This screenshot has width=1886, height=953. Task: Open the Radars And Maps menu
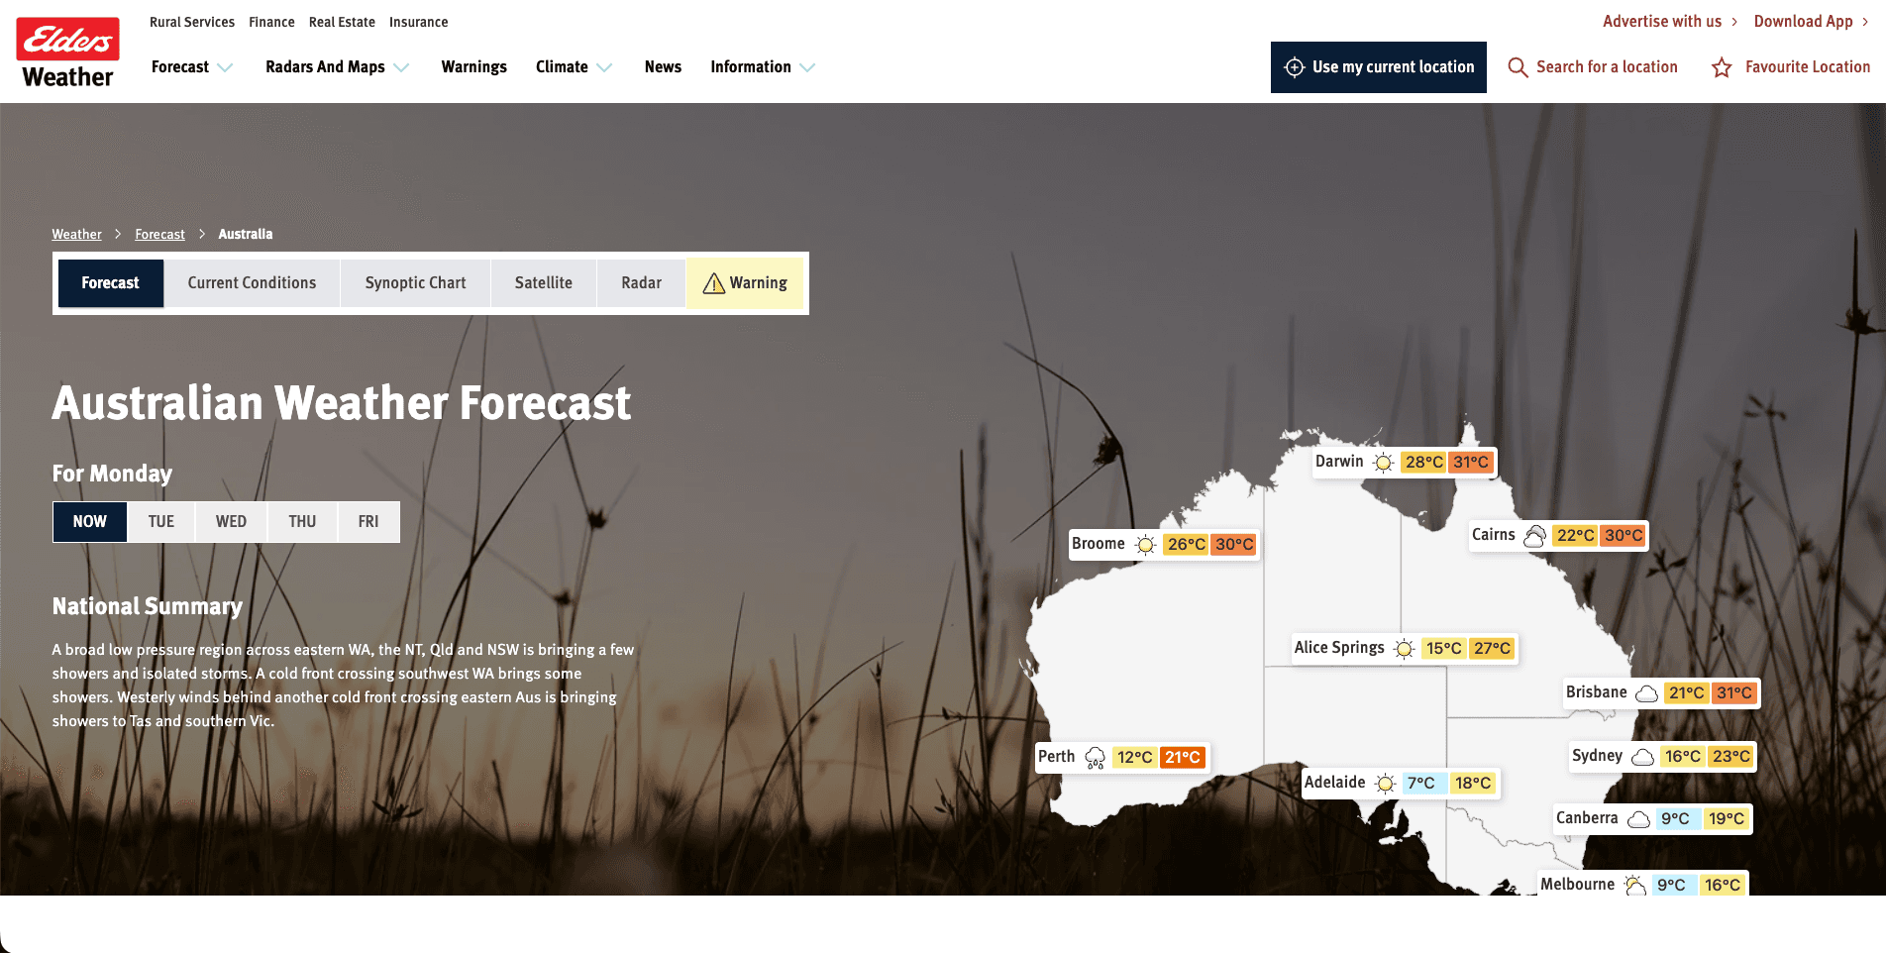coord(325,67)
